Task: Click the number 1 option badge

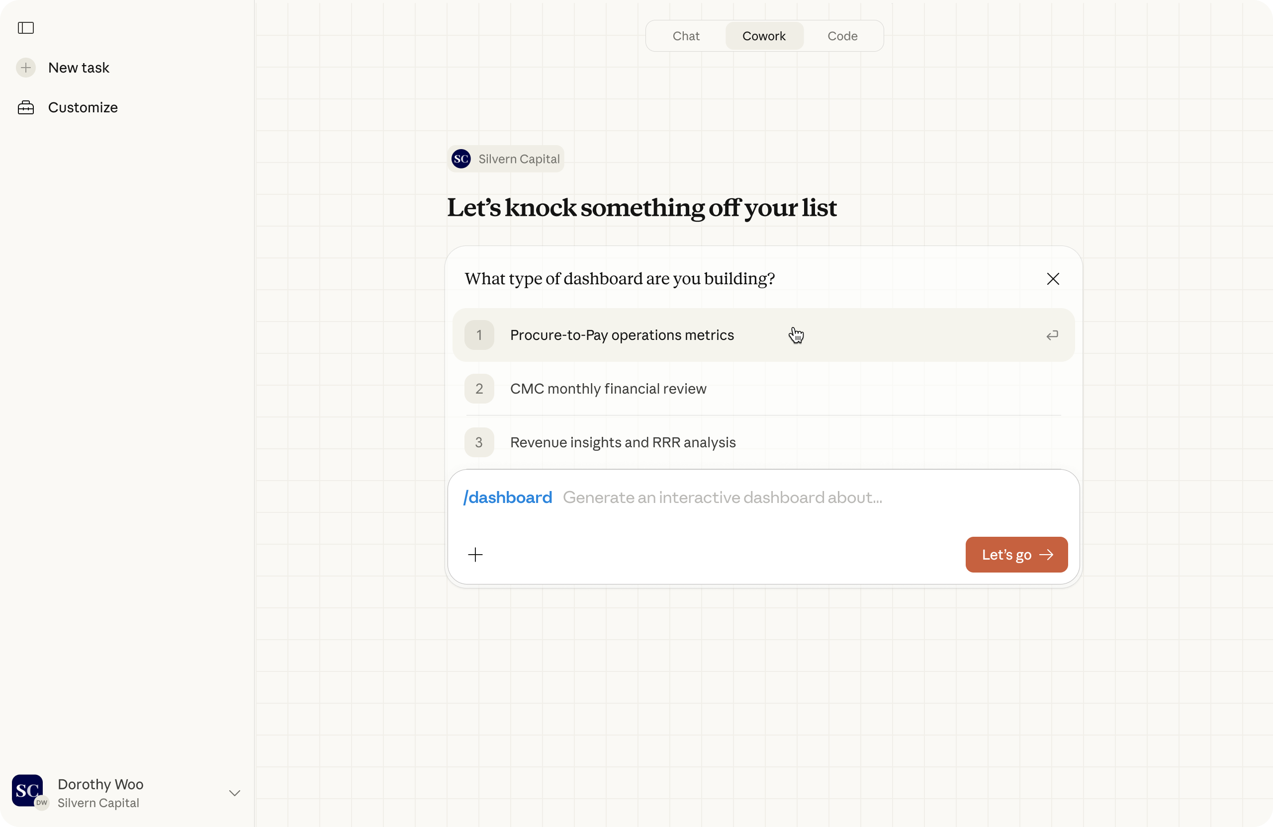Action: point(479,335)
